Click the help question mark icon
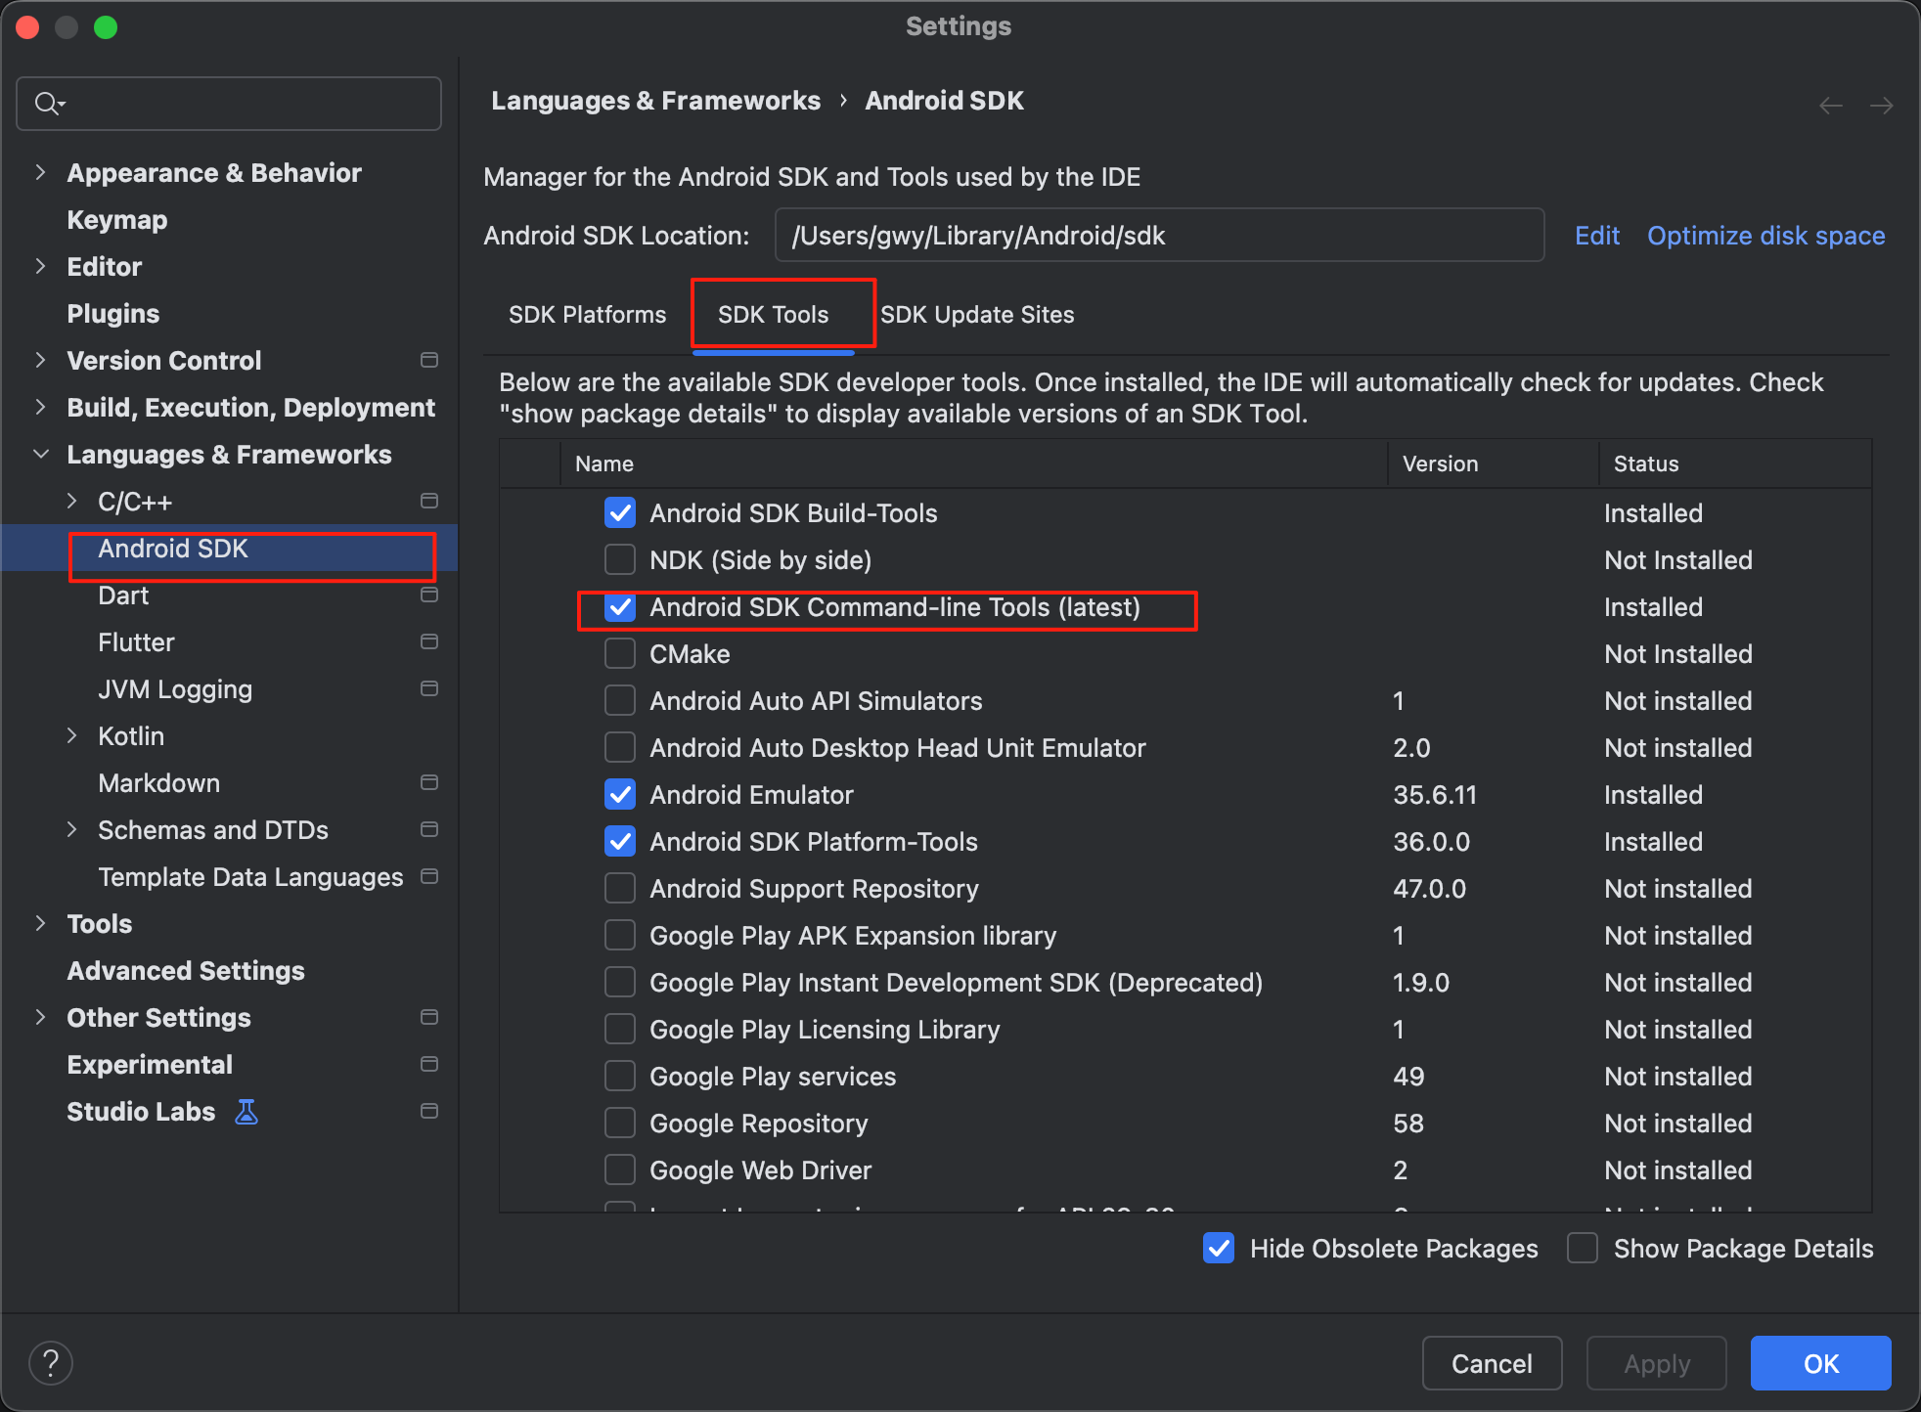 (x=51, y=1362)
